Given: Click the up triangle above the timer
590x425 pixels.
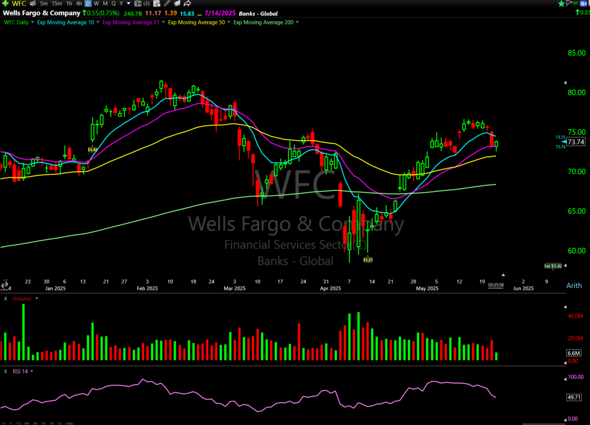Looking at the screenshot, I should point(503,275).
